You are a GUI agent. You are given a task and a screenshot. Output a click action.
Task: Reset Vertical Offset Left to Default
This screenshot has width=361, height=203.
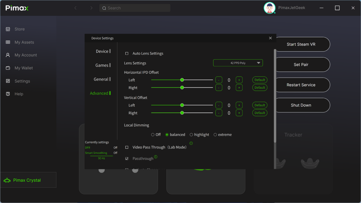point(260,105)
